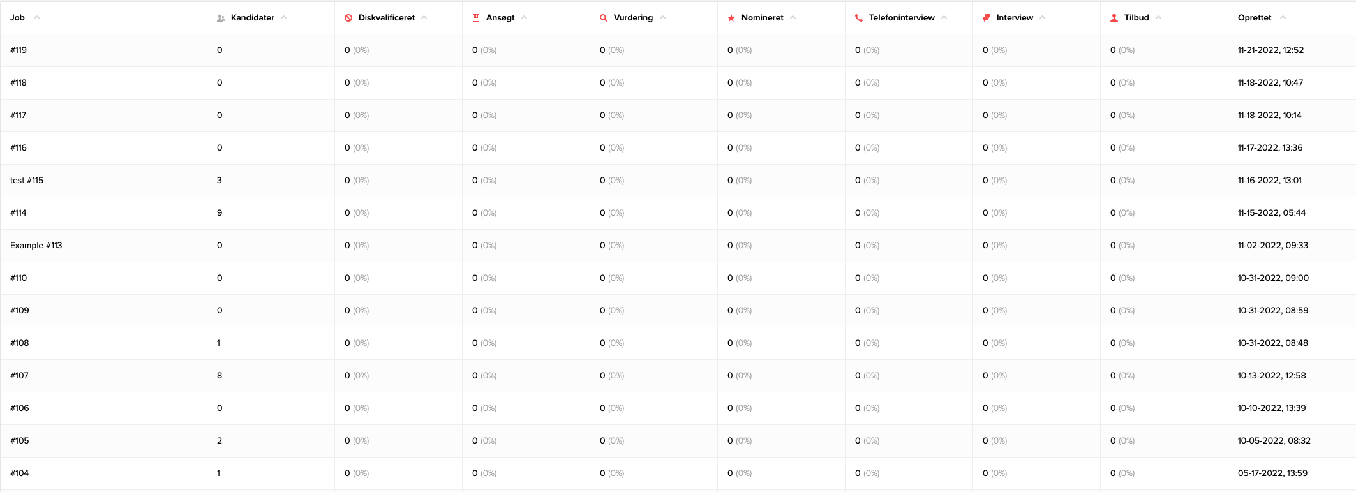Viewport: 1356px width, 492px height.
Task: Click the Vurdering magnifier icon
Action: (x=604, y=18)
